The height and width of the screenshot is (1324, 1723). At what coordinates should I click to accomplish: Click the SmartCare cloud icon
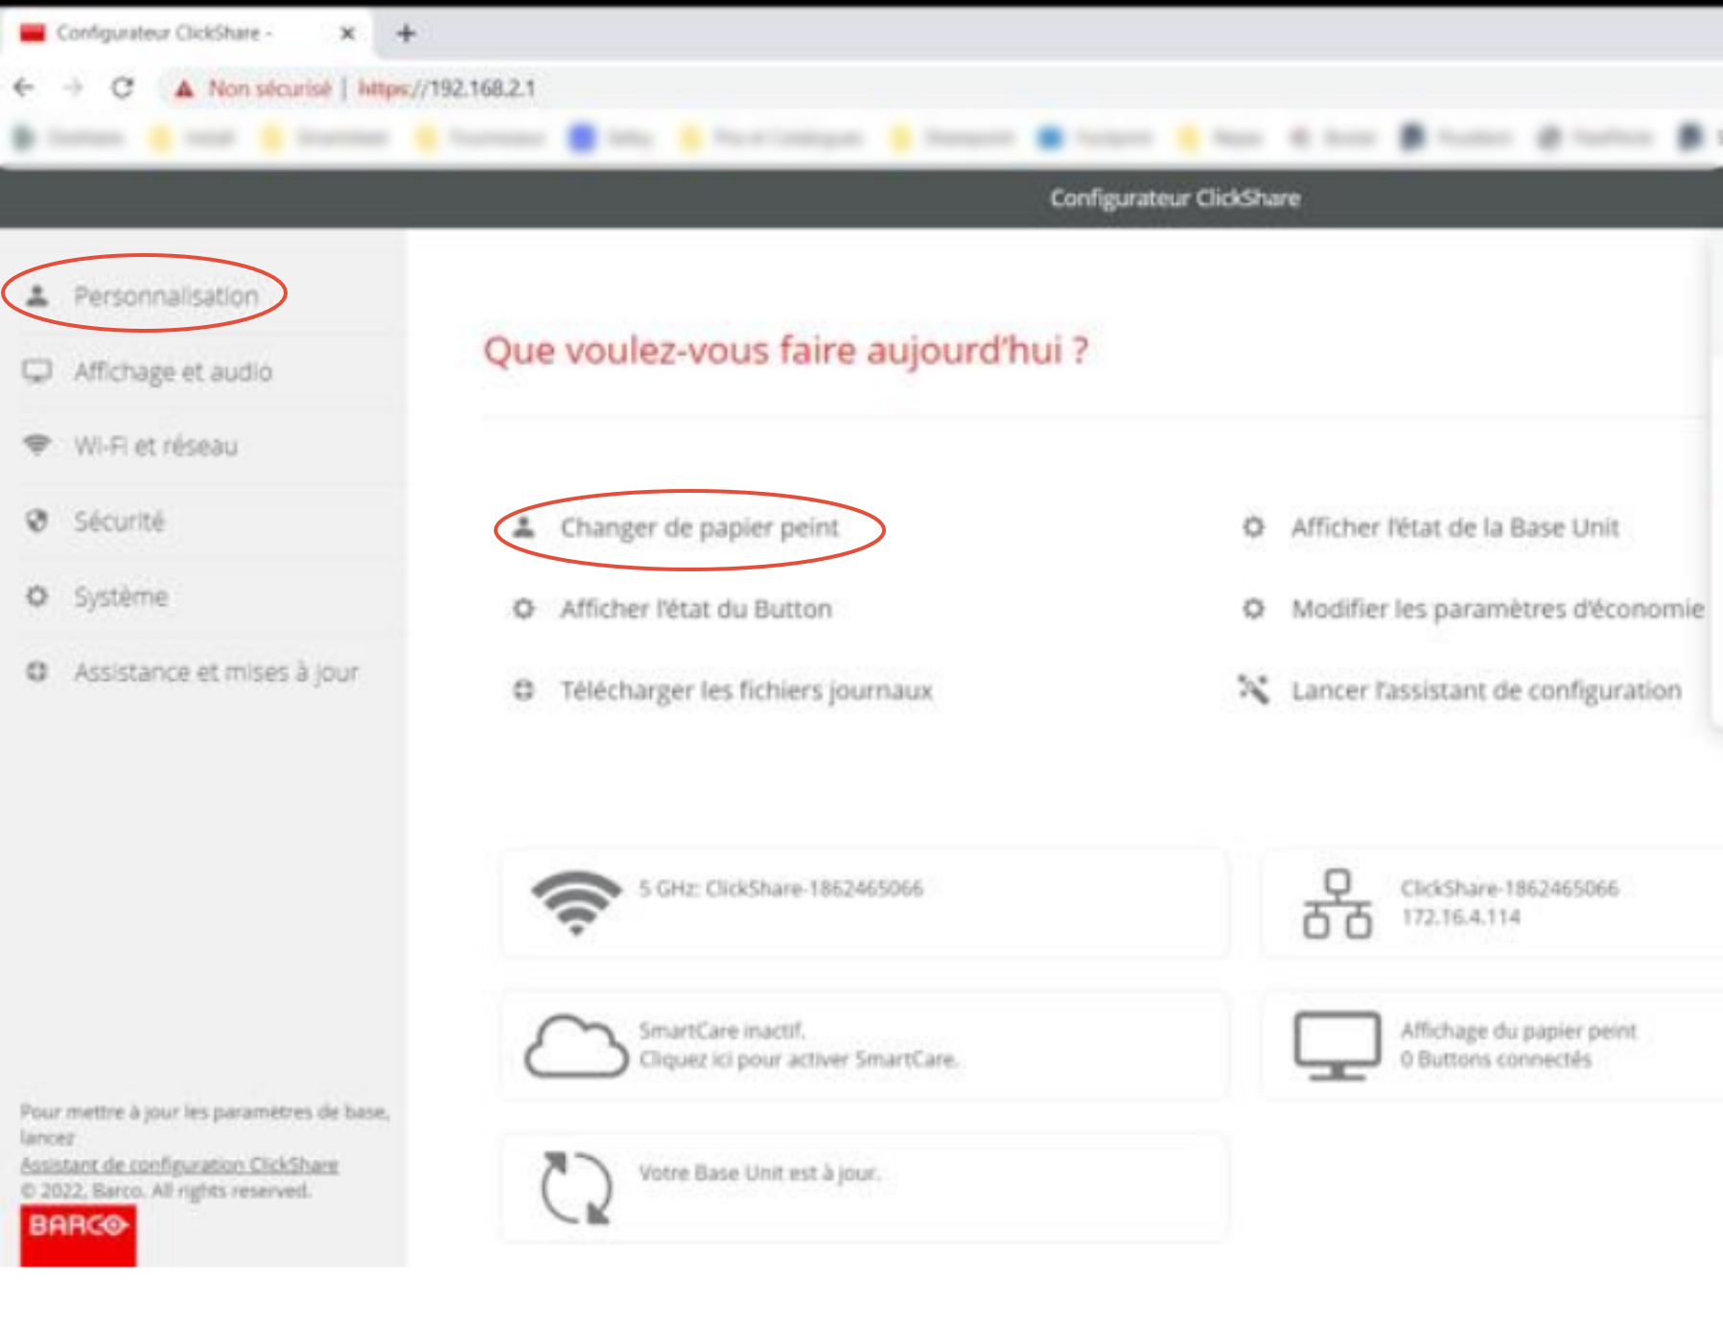[x=575, y=1046]
